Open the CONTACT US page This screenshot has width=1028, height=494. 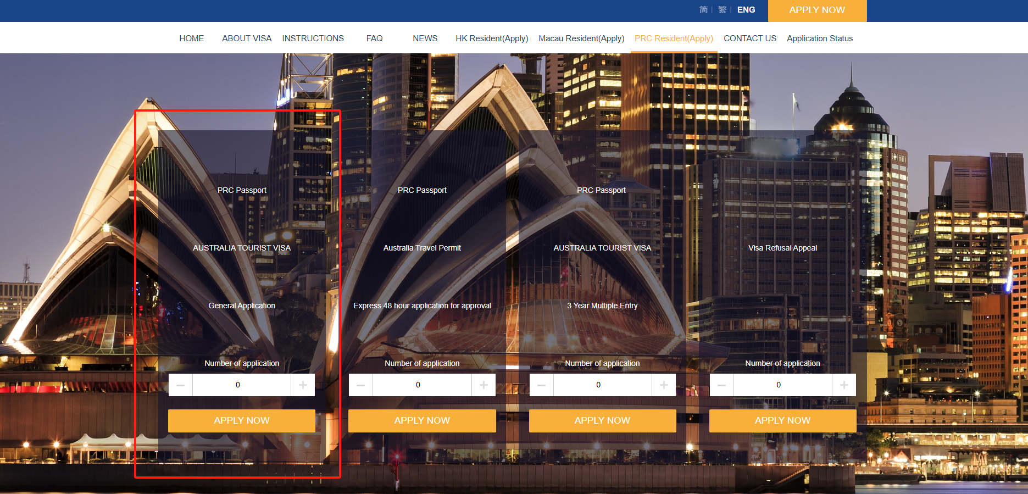[749, 38]
